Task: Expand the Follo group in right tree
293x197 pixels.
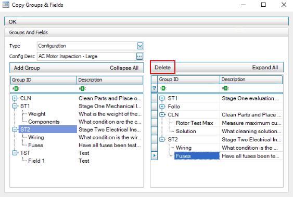Action: (162, 107)
